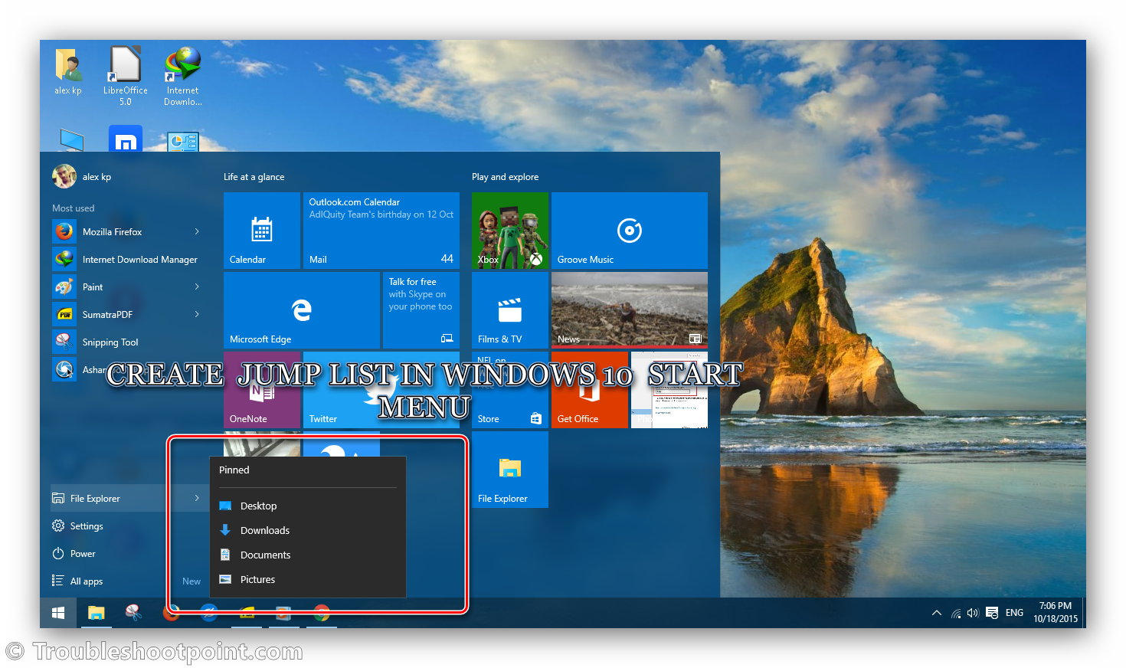Launch the Microsoft Edge tile

click(302, 310)
